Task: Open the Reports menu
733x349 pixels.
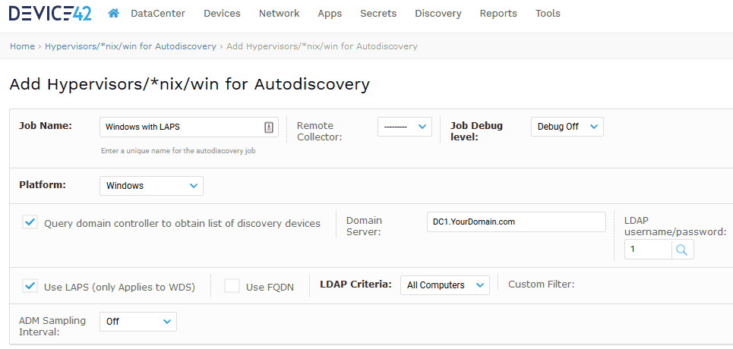Action: pyautogui.click(x=498, y=14)
